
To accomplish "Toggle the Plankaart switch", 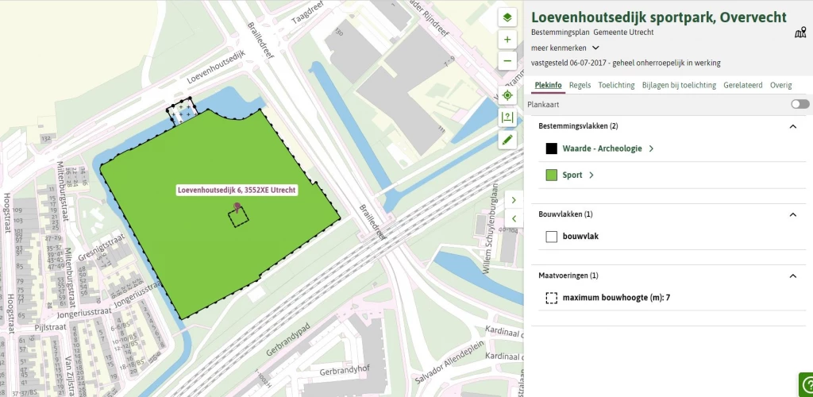I will pyautogui.click(x=800, y=104).
